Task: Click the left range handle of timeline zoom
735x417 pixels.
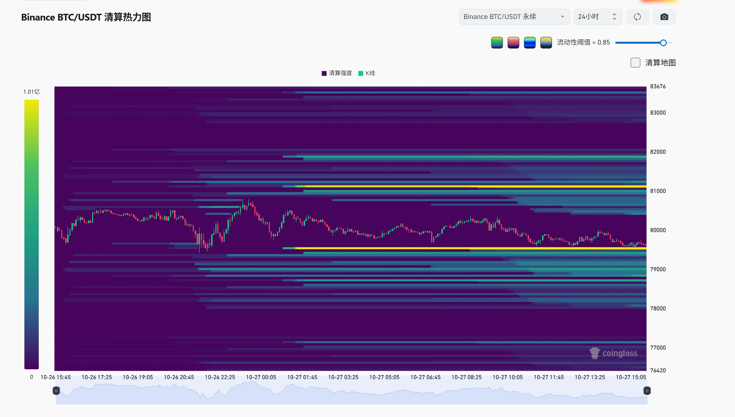Action: (56, 391)
